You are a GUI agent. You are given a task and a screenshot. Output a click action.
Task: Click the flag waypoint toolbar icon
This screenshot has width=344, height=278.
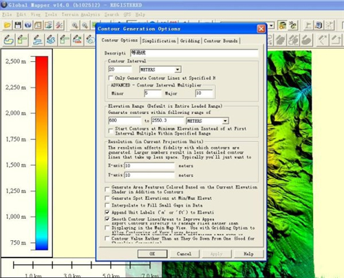(308, 25)
